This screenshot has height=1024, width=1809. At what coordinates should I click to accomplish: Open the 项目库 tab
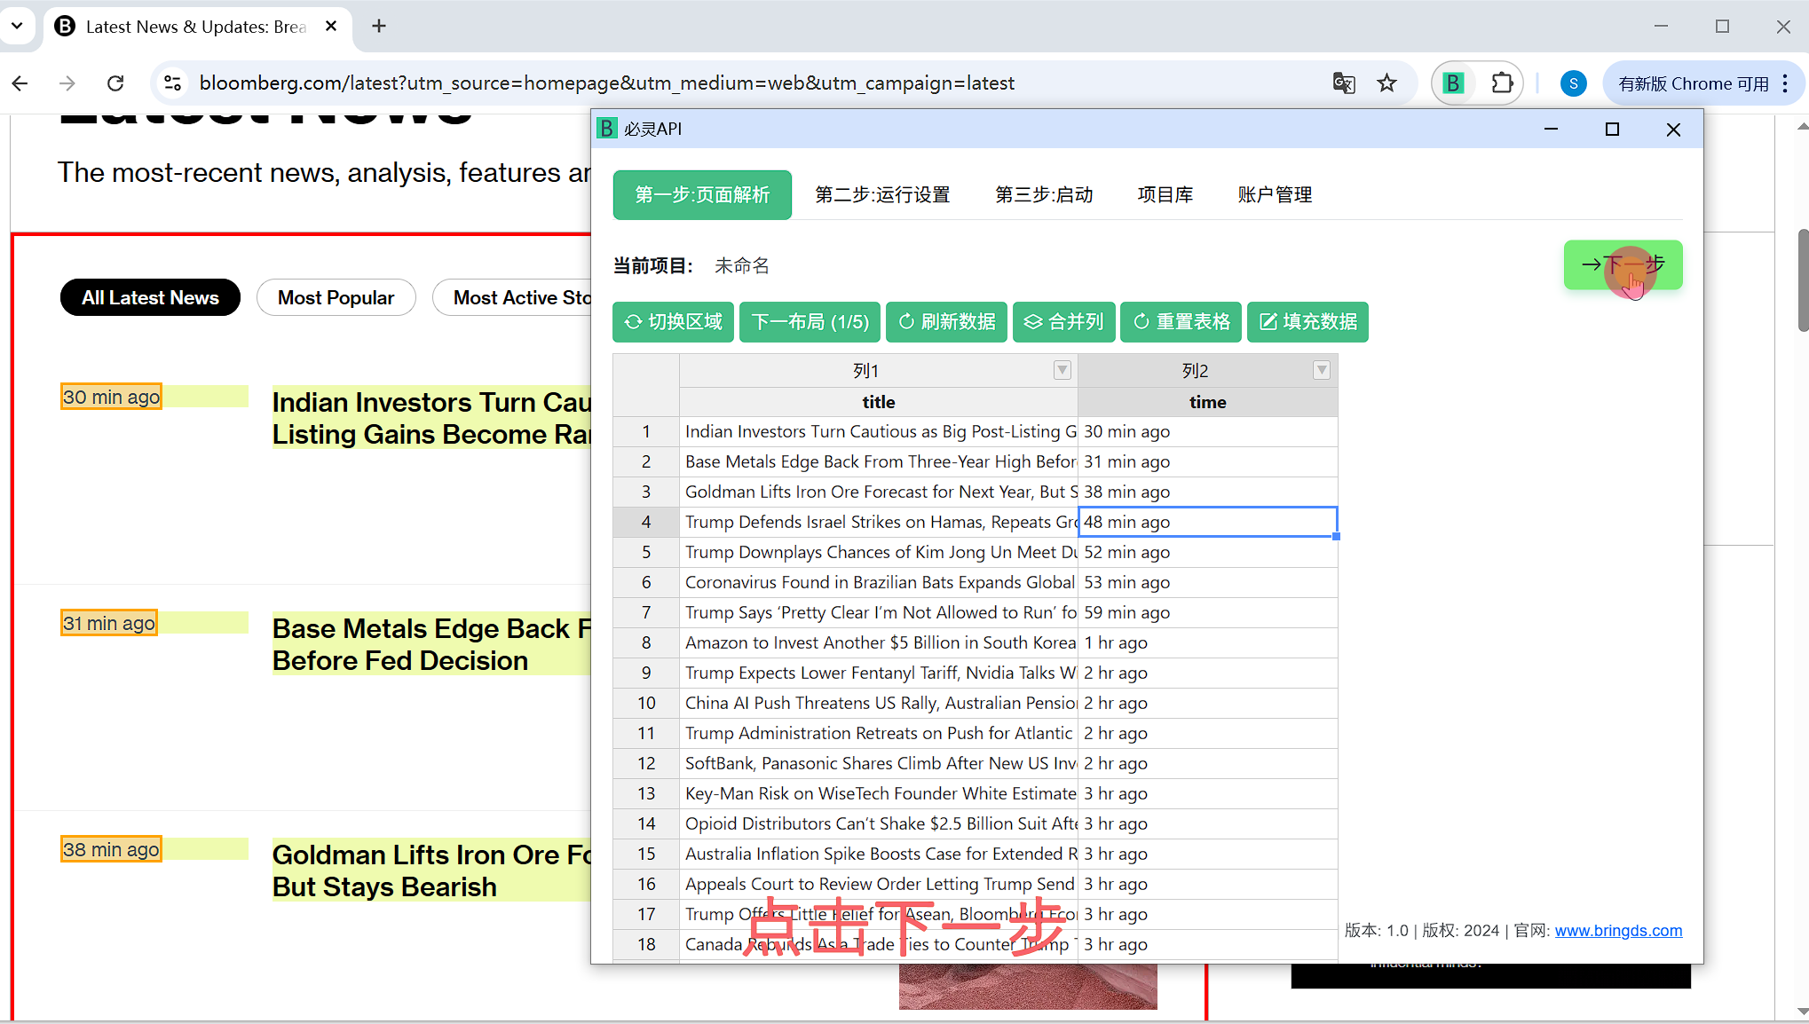point(1165,194)
